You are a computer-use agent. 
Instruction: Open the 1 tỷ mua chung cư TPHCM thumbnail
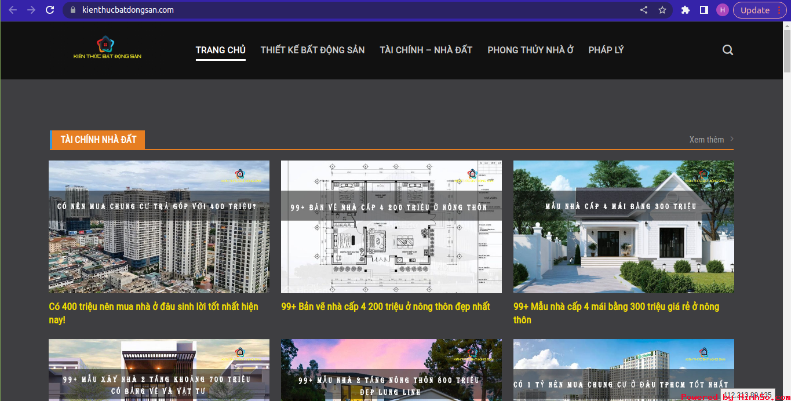624,370
